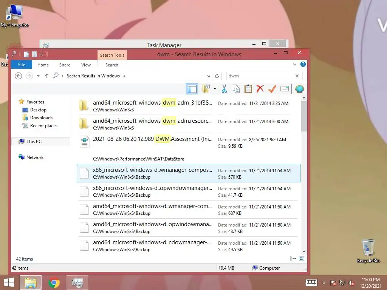
Task: Switch to the View ribbon tab
Action: click(86, 65)
